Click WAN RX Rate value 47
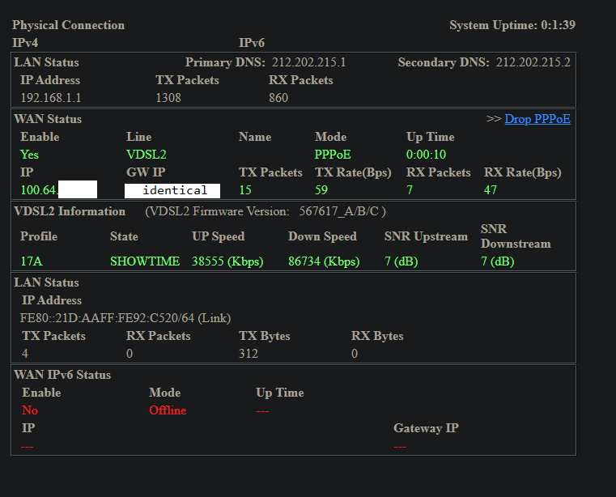 (x=491, y=189)
